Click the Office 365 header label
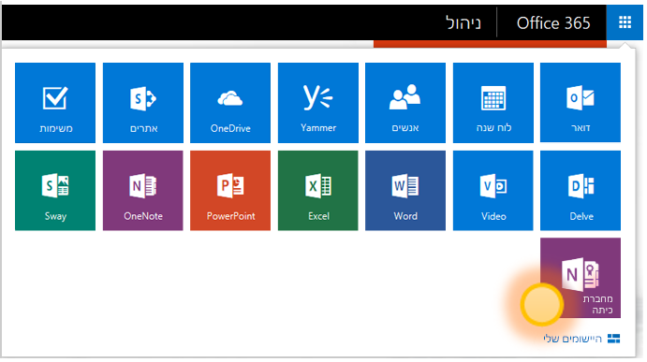The image size is (647, 362). pyautogui.click(x=553, y=23)
